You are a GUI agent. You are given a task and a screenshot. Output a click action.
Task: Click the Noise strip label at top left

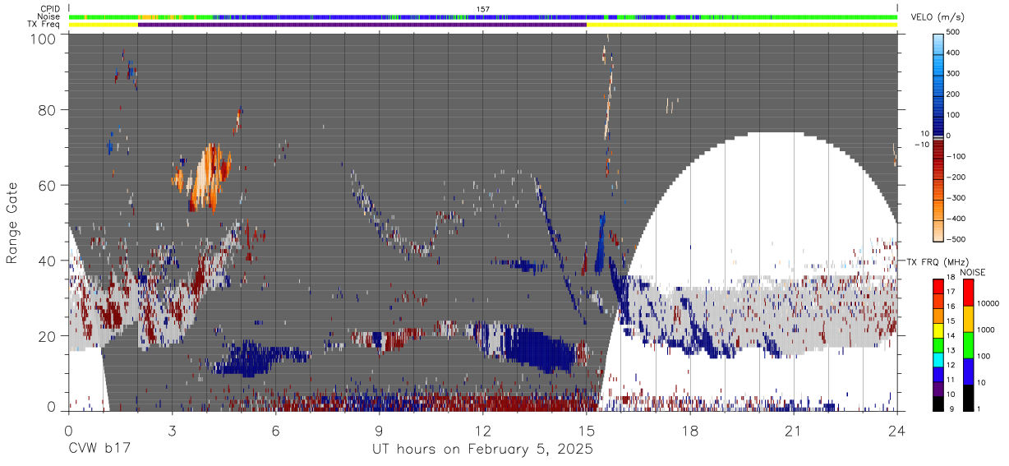(x=49, y=16)
